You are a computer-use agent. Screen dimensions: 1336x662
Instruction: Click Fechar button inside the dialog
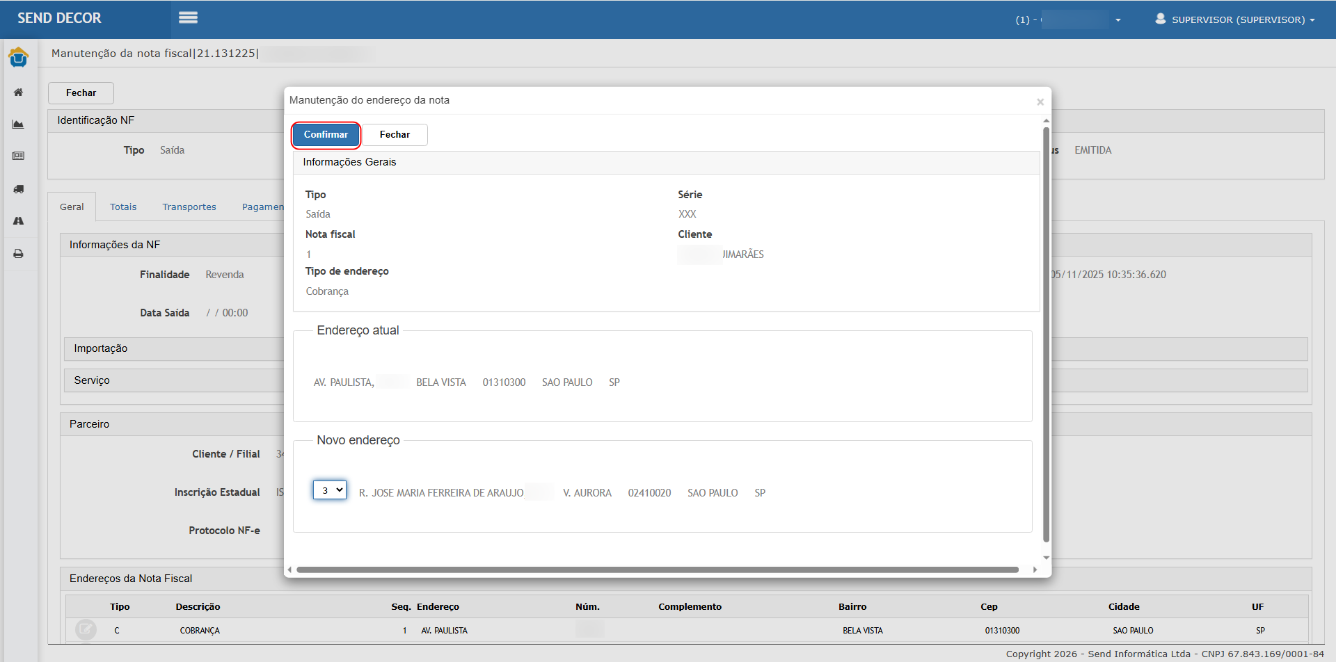click(x=395, y=135)
